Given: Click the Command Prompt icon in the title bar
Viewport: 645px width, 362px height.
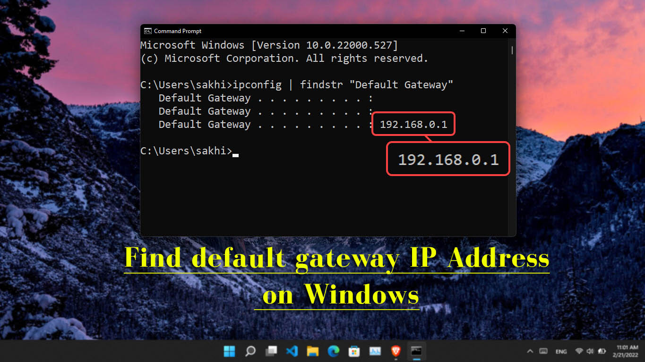Looking at the screenshot, I should tap(148, 31).
